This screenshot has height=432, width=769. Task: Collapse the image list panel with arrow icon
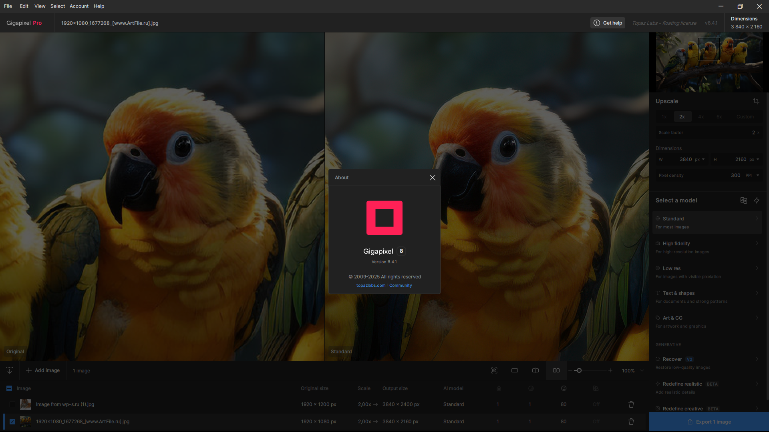10,370
